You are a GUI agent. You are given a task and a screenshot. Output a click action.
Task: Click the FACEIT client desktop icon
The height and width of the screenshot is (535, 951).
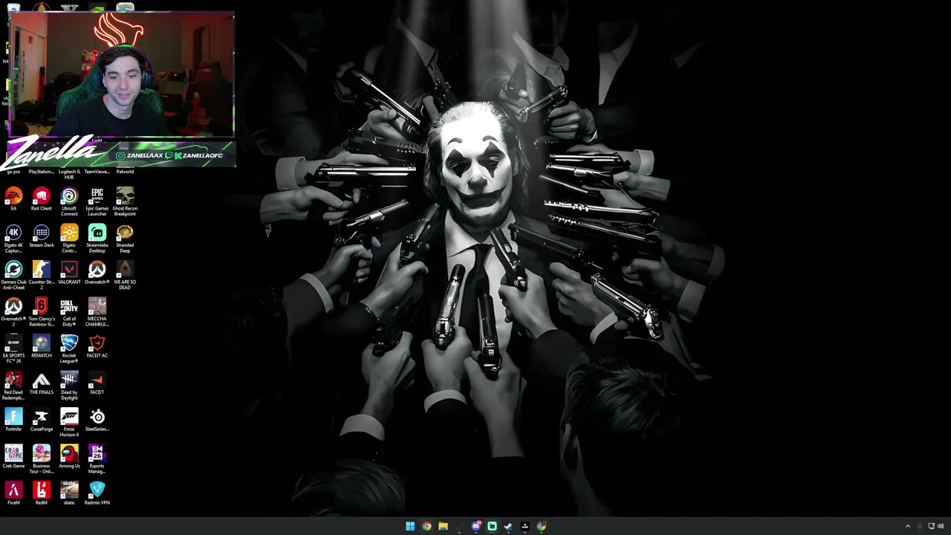coord(97,383)
